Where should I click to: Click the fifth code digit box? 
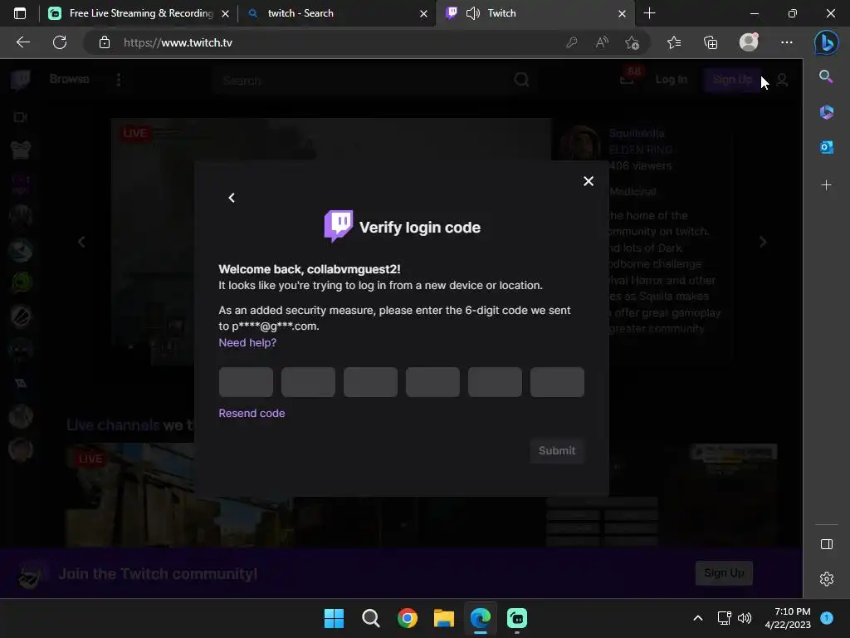[495, 382]
